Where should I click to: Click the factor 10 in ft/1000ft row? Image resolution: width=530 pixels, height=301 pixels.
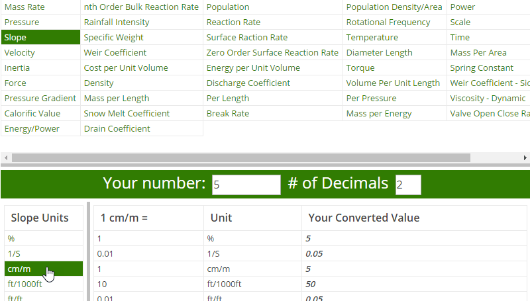102,284
